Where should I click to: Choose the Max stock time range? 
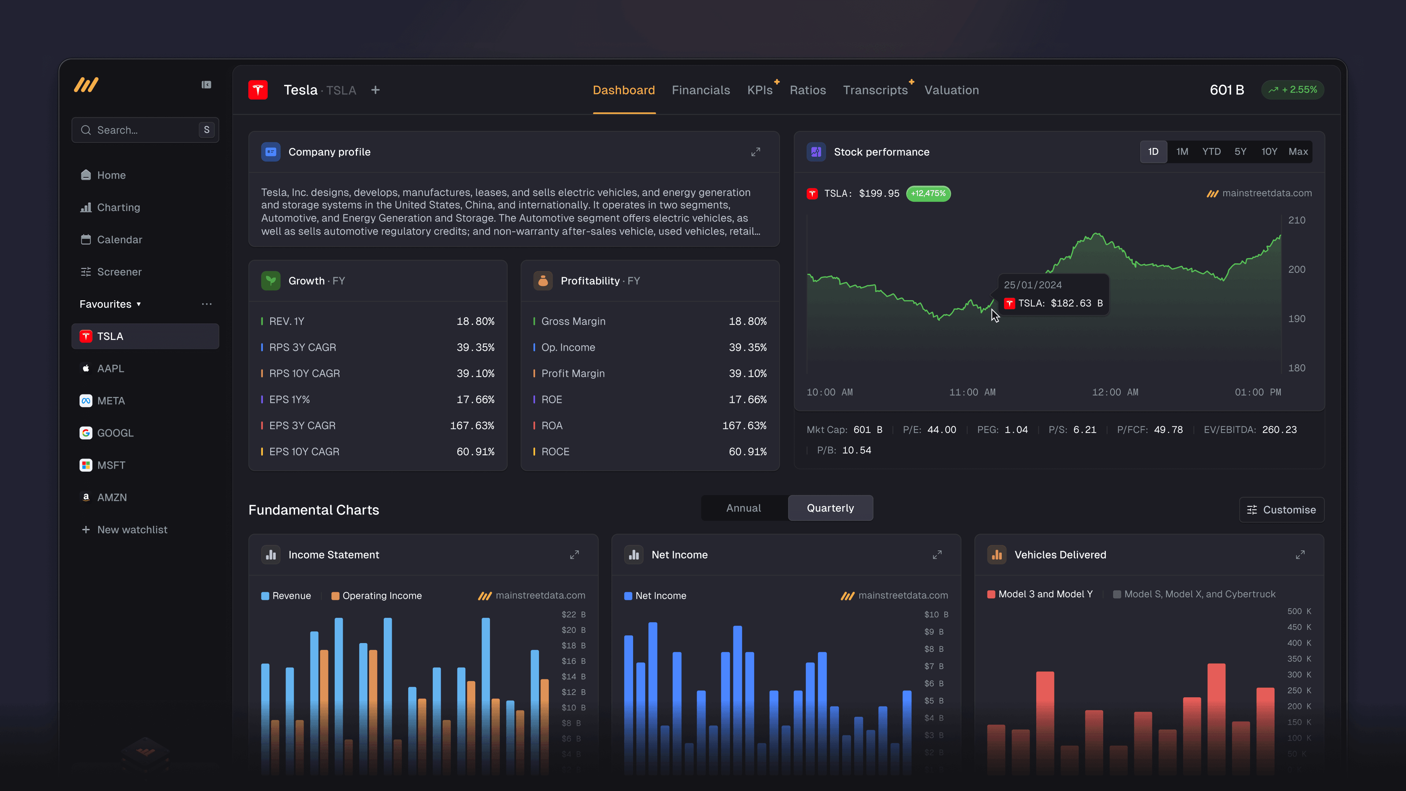click(1298, 152)
